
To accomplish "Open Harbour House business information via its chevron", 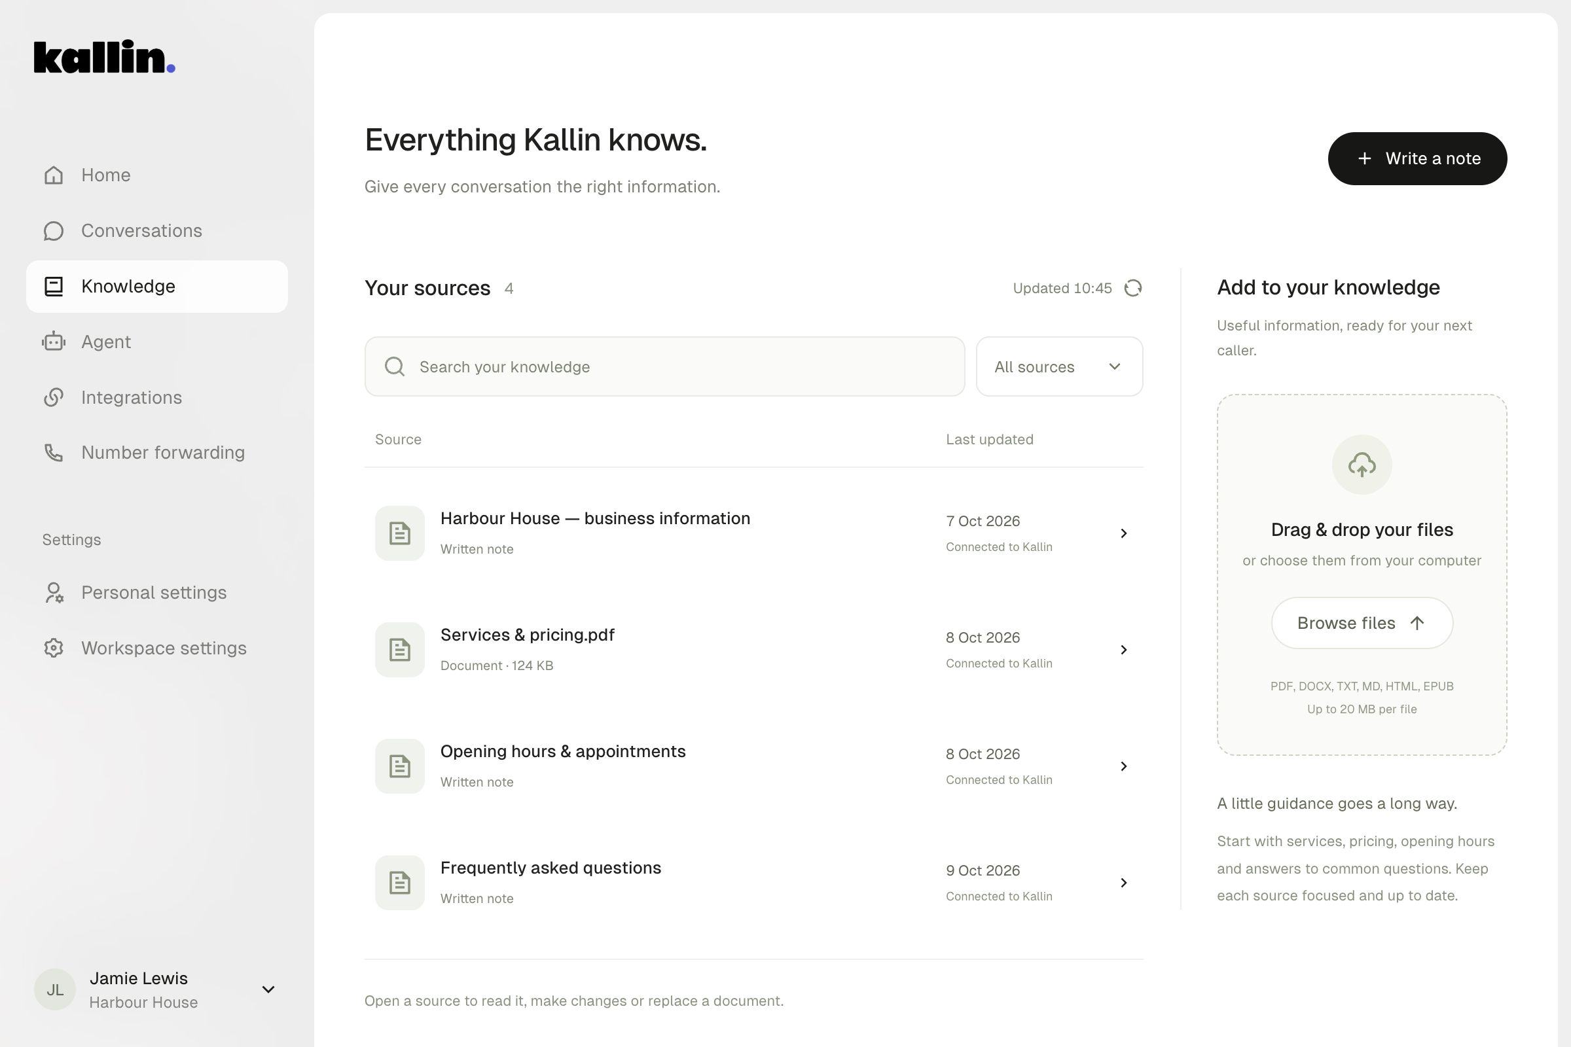I will click(1123, 533).
